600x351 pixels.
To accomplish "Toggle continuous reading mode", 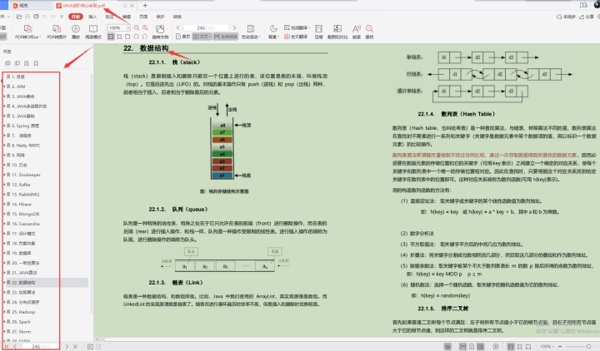I will coord(226,37).
